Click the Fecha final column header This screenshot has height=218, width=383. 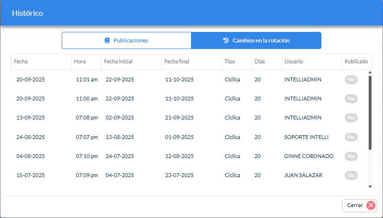(177, 61)
